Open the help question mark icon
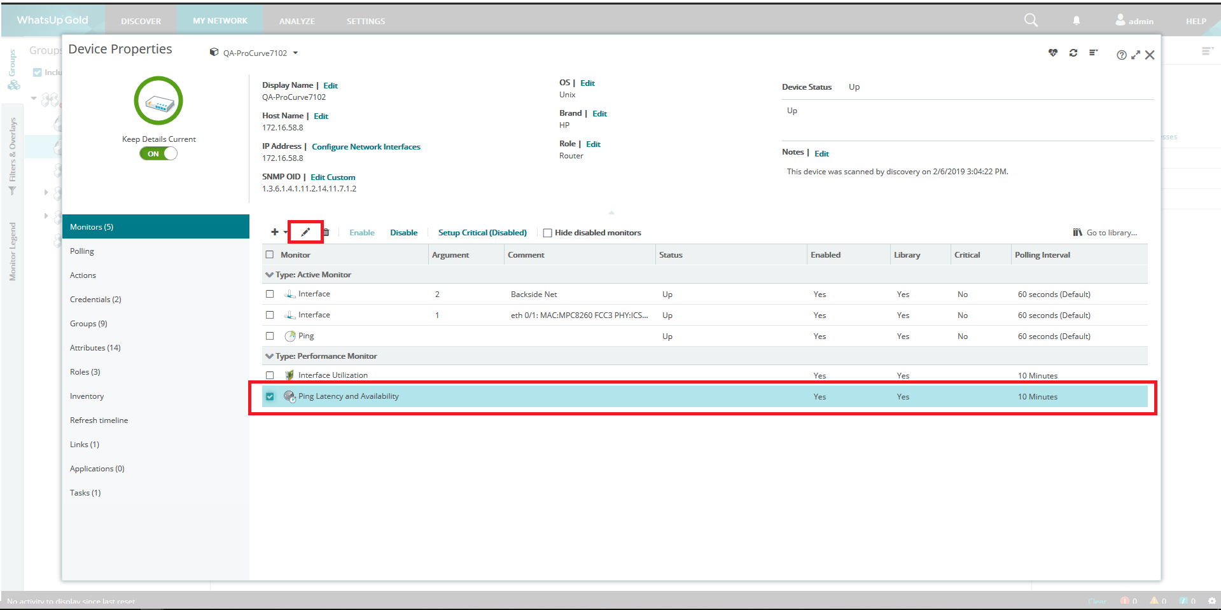The height and width of the screenshot is (610, 1221). click(1122, 55)
